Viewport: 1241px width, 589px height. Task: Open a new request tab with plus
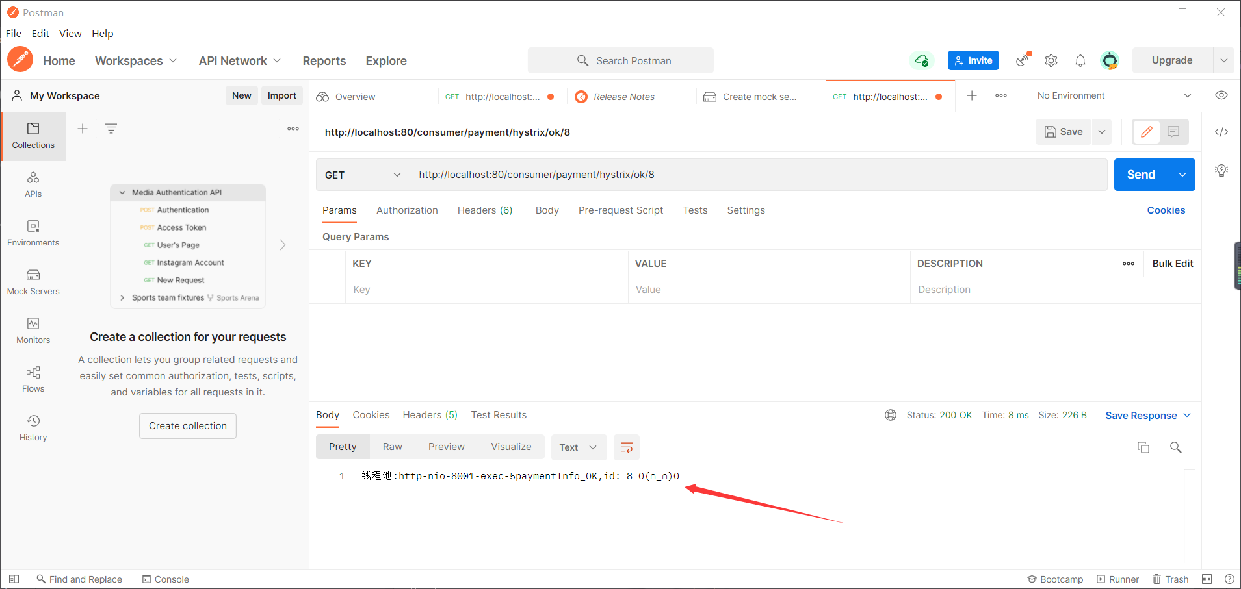972,95
